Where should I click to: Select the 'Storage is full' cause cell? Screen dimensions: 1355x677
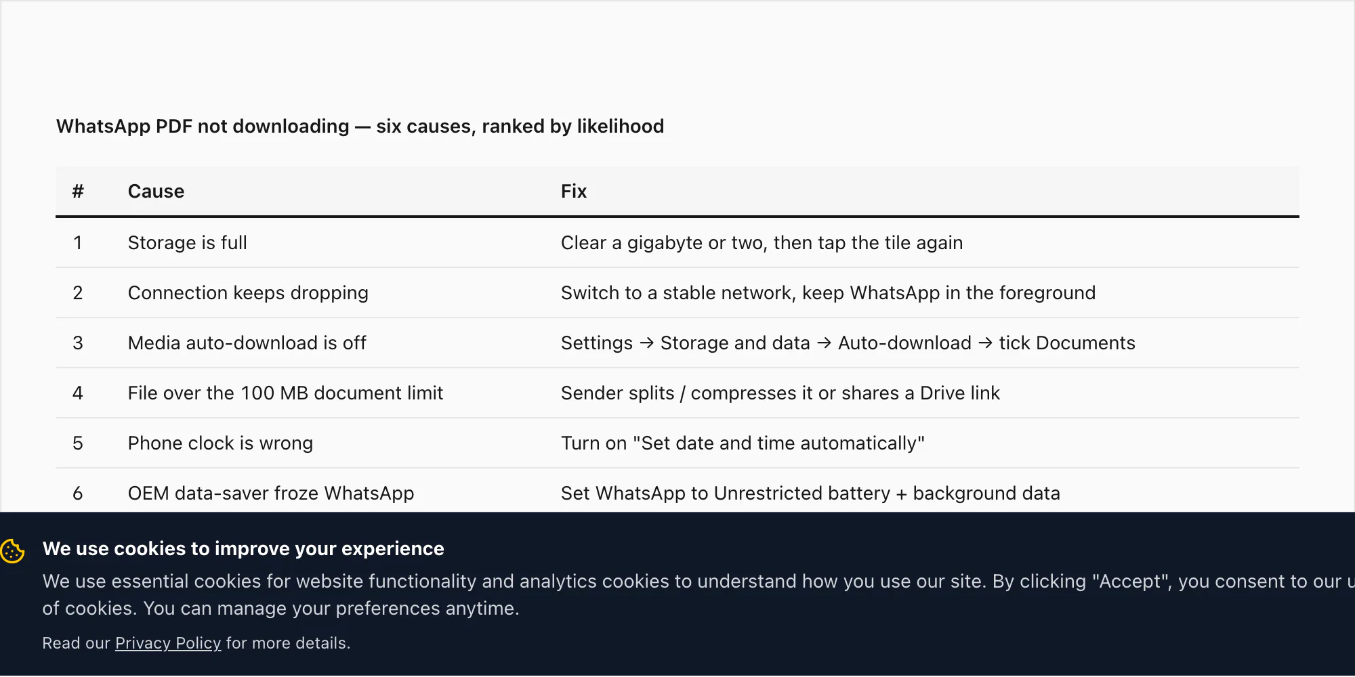188,243
